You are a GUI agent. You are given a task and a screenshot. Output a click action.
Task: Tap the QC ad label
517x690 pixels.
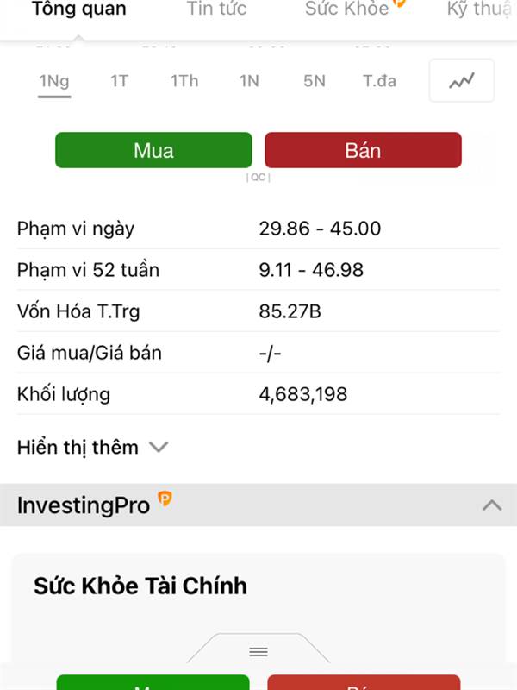(258, 178)
